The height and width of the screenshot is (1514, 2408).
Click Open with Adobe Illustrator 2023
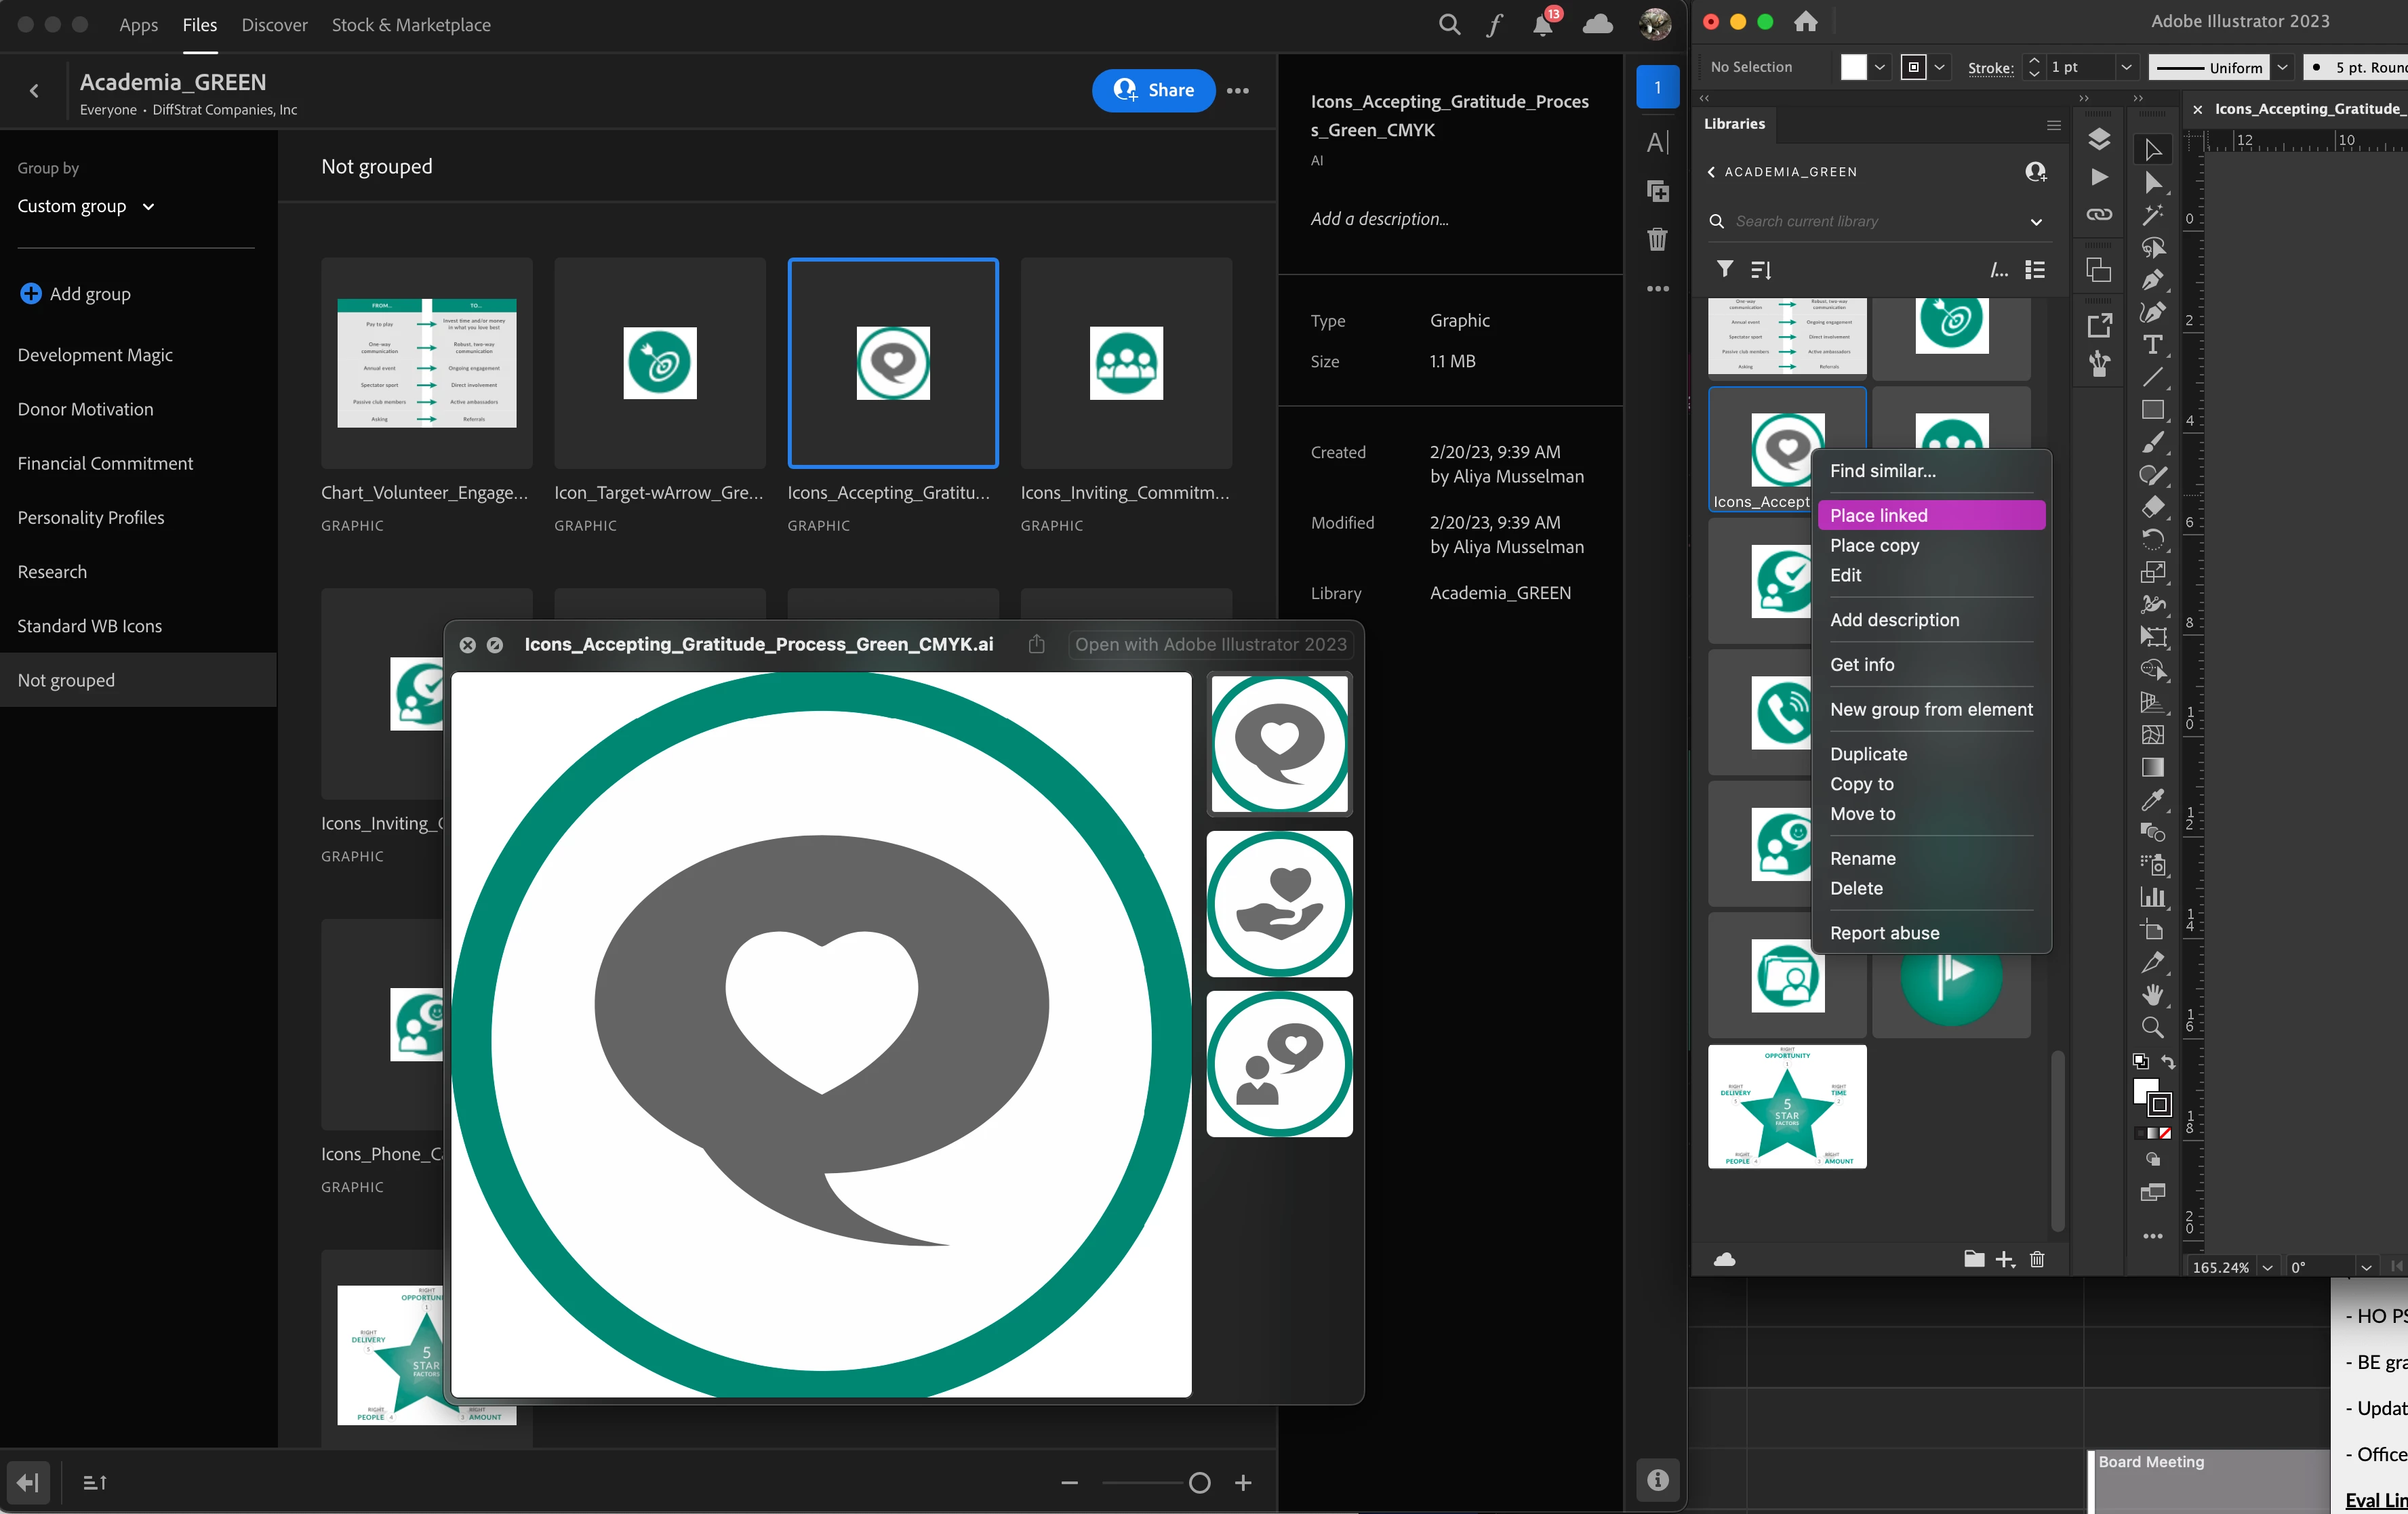[x=1210, y=644]
